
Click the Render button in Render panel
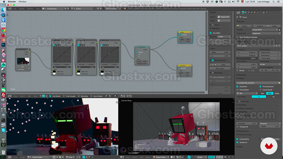(243, 26)
